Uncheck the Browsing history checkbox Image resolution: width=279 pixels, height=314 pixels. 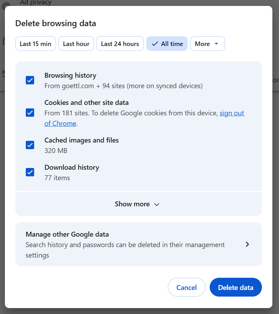(30, 80)
